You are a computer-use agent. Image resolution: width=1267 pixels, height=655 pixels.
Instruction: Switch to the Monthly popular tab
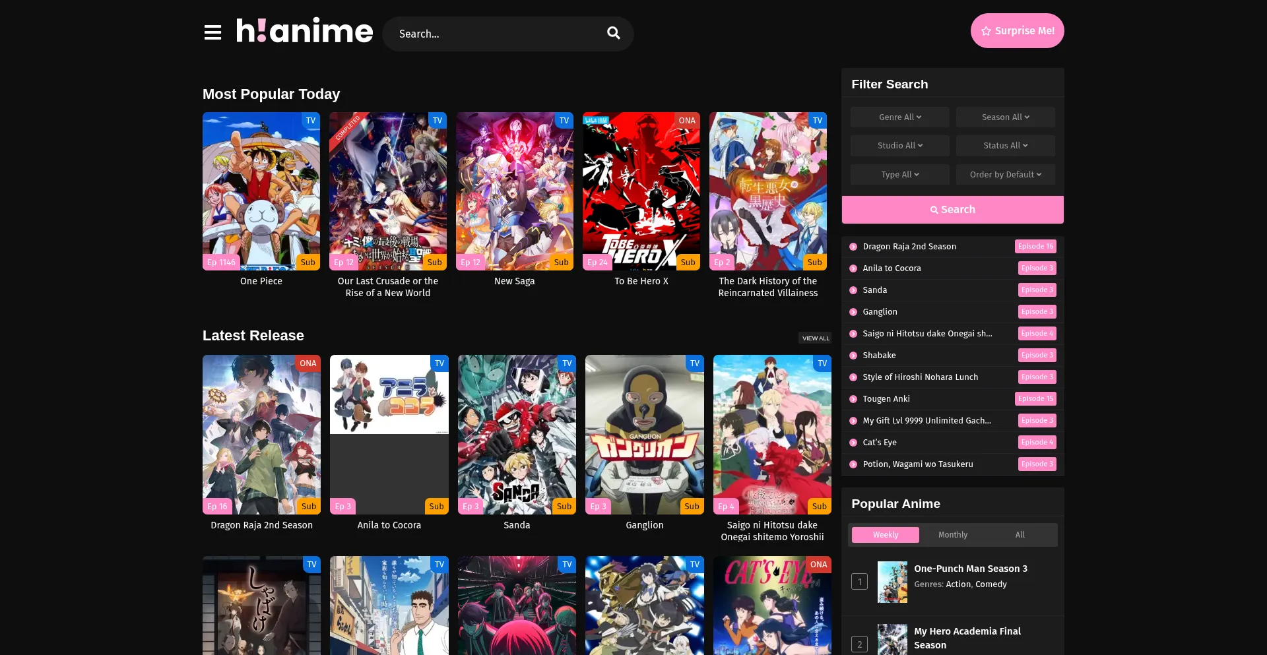tap(952, 535)
